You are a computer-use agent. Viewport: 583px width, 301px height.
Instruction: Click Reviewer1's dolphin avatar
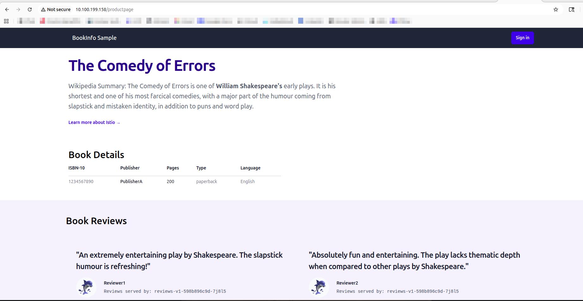click(86, 287)
